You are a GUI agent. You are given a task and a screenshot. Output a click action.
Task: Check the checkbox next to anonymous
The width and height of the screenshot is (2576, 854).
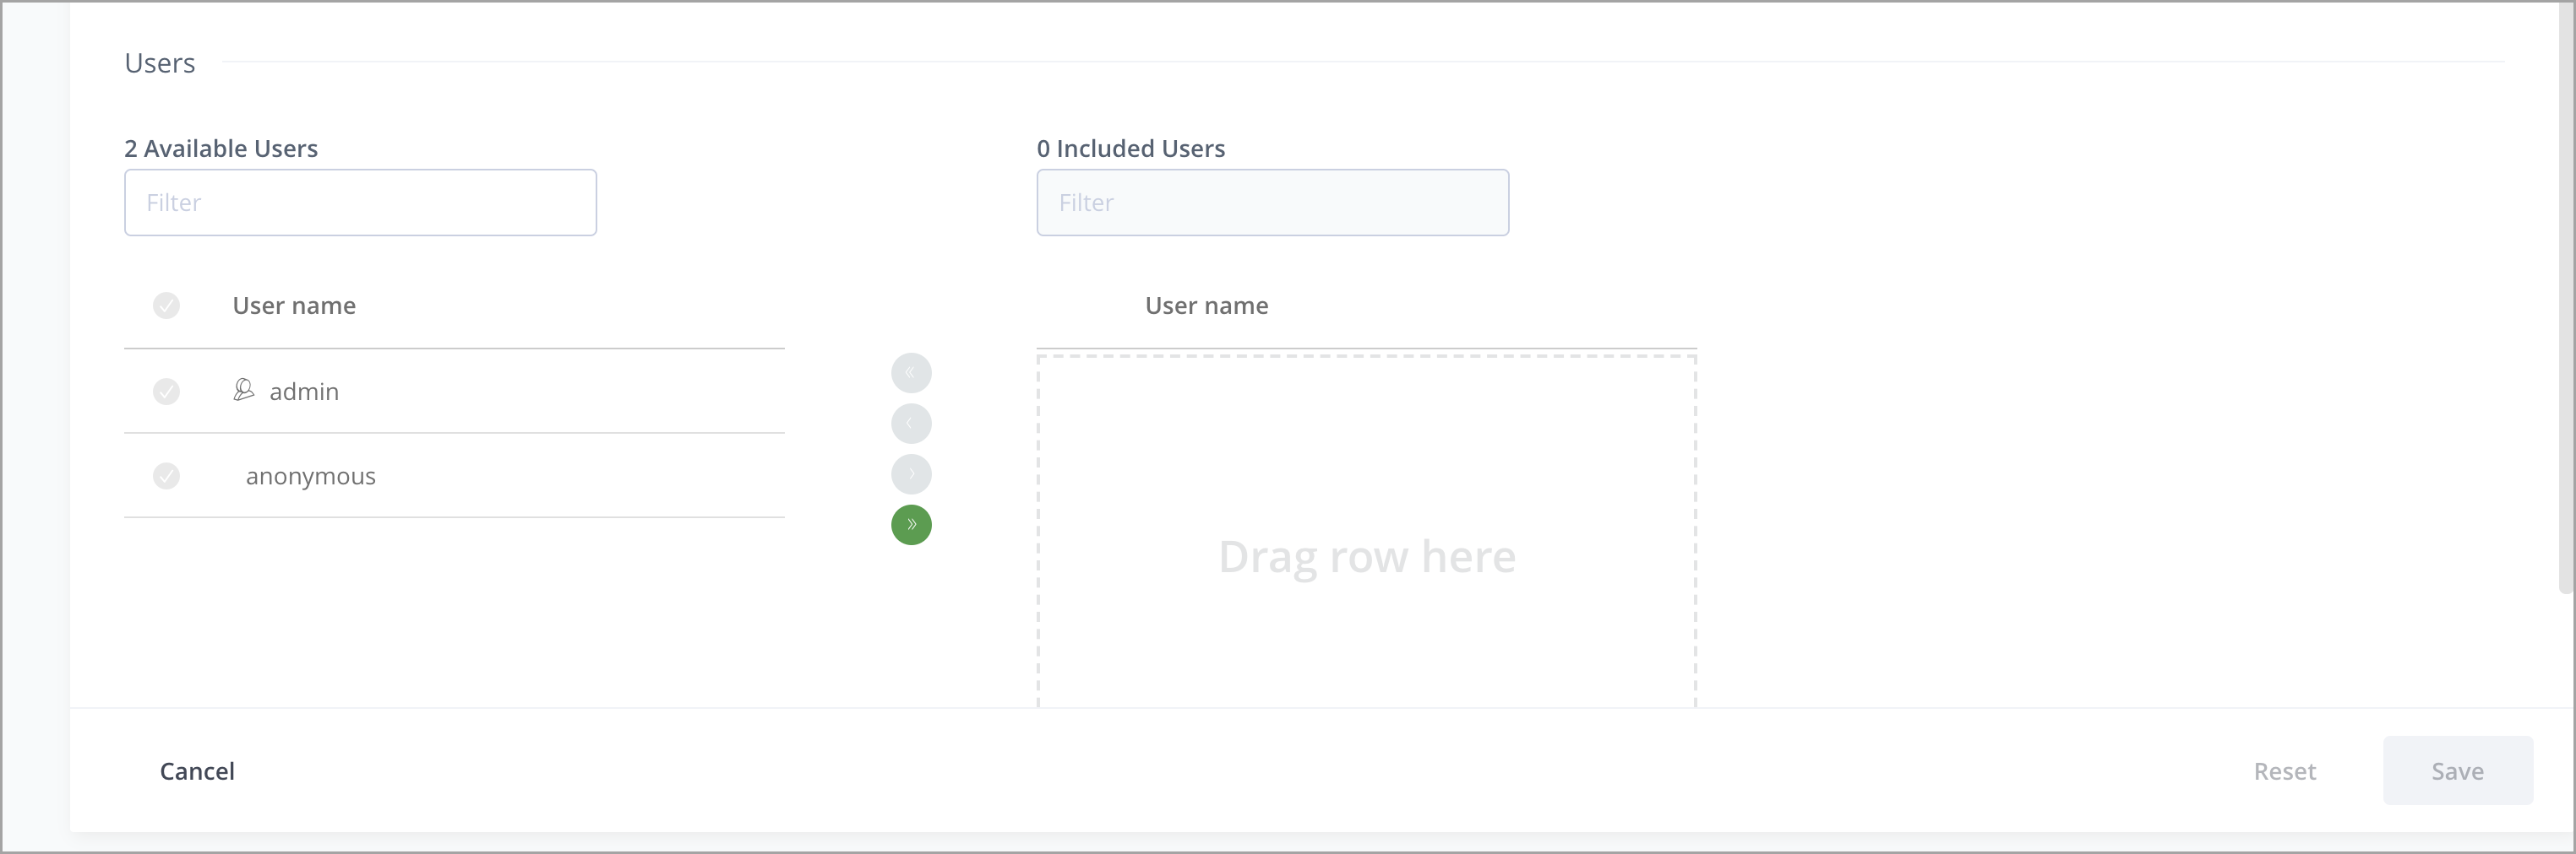(x=166, y=477)
